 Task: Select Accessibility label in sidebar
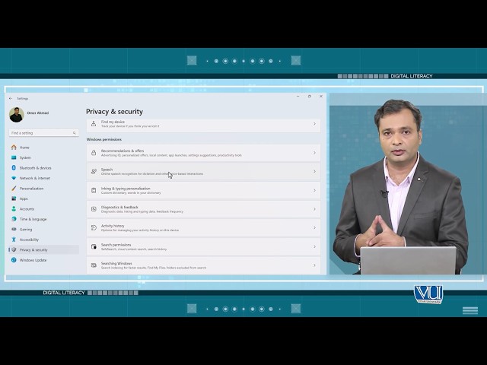tap(29, 240)
